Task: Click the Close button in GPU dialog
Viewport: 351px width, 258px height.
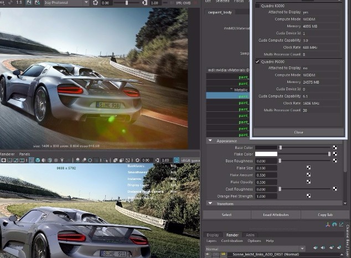Action: coord(298,132)
